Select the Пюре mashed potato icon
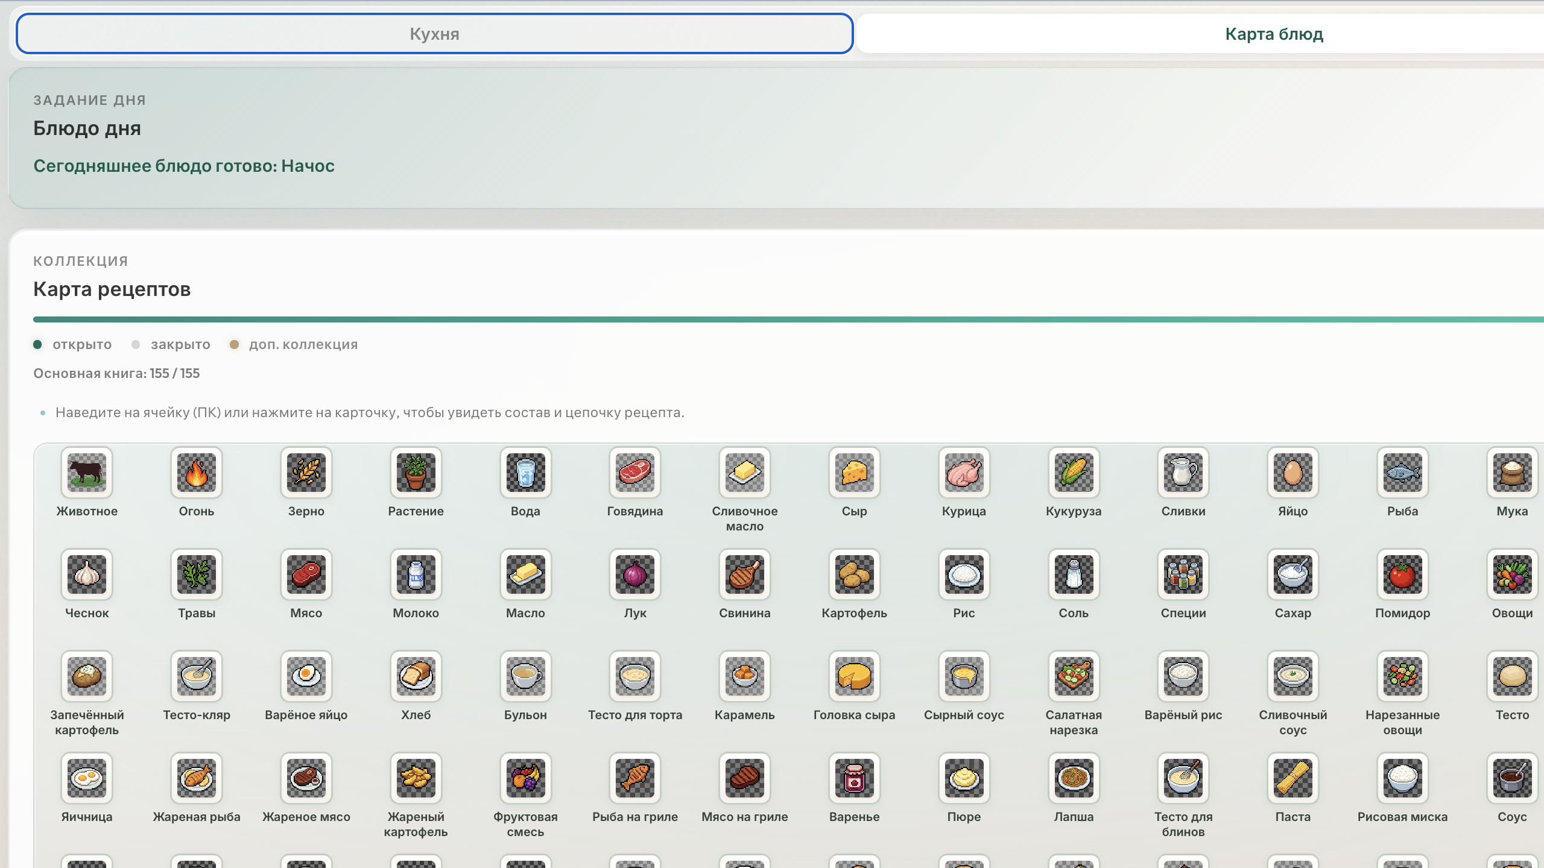Image resolution: width=1544 pixels, height=868 pixels. click(x=964, y=778)
